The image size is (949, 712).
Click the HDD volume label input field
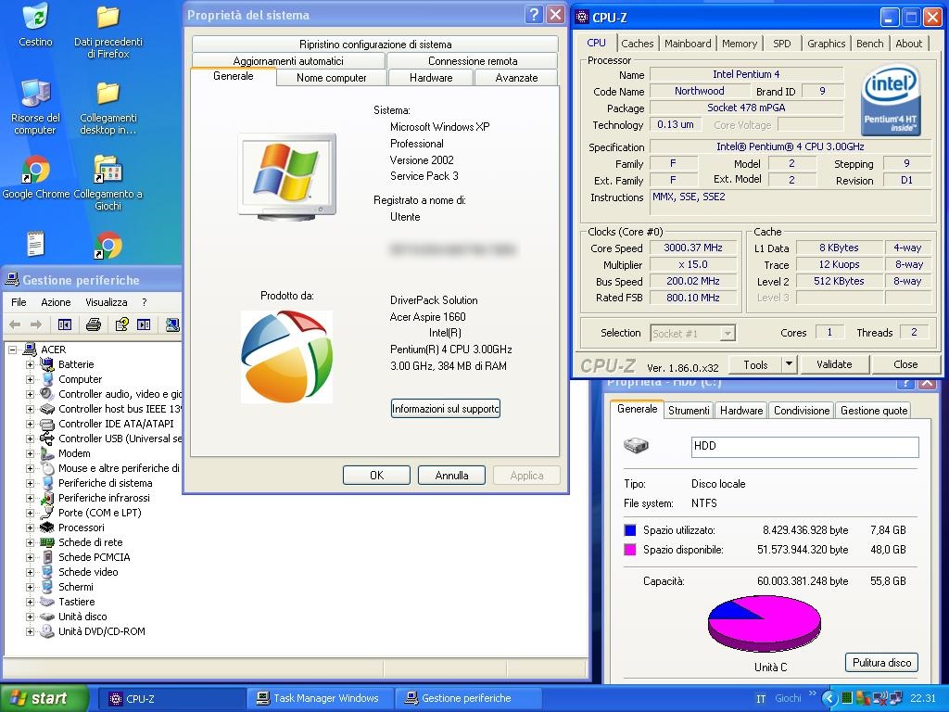805,446
